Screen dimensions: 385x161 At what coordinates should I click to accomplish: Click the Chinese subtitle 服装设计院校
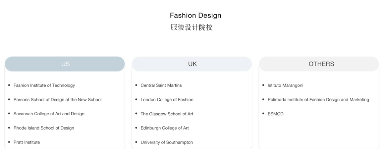click(x=192, y=27)
